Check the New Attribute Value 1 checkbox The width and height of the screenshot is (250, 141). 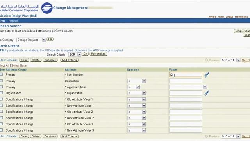[x=2, y=105]
